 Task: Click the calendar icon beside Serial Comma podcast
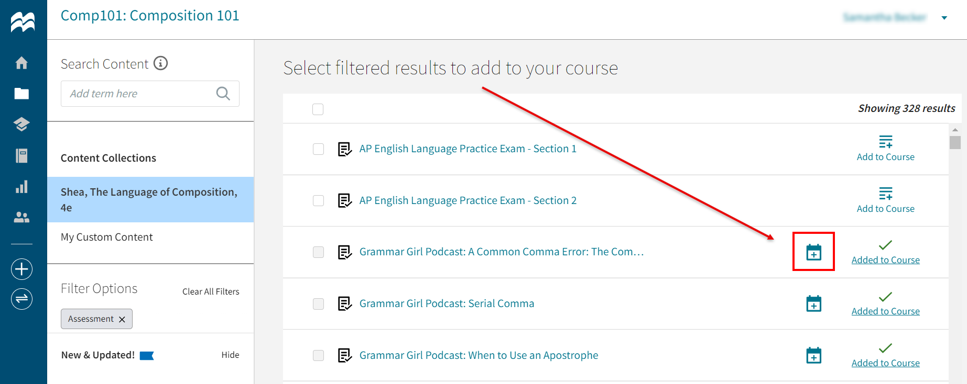813,303
